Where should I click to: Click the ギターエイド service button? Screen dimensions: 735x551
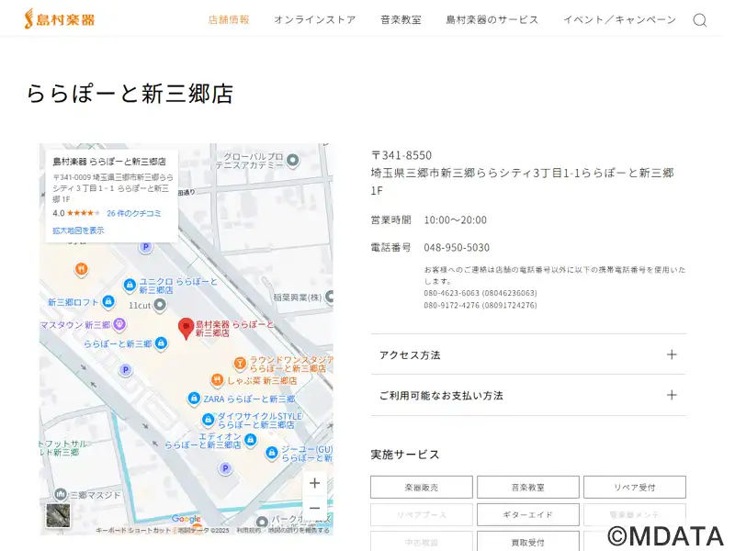coord(528,514)
